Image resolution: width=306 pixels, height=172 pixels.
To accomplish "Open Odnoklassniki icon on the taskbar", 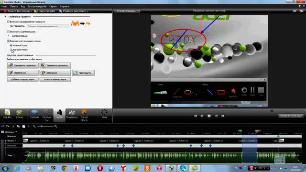I will (147, 168).
